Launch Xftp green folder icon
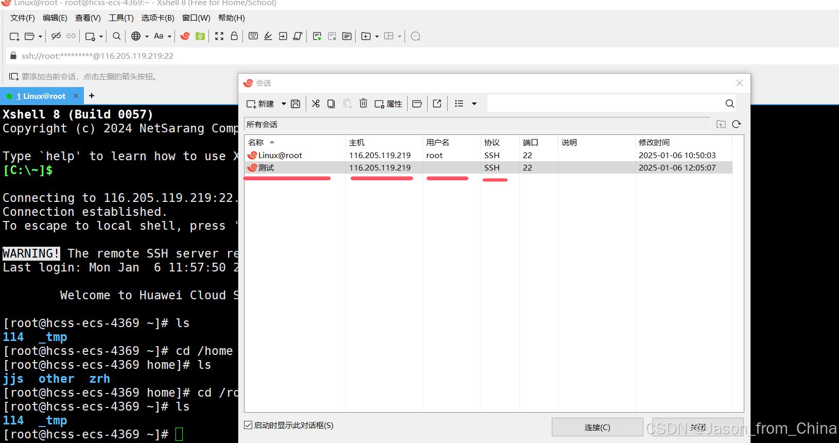Screen dimensions: 839x443 [200, 36]
